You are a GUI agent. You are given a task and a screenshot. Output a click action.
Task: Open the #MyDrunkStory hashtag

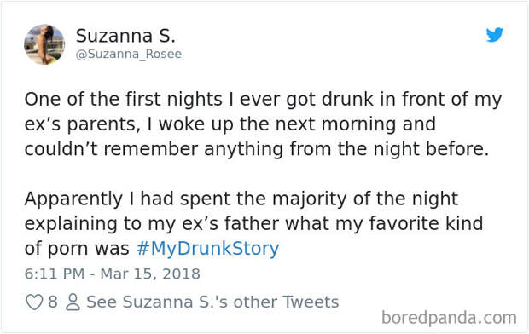(207, 249)
